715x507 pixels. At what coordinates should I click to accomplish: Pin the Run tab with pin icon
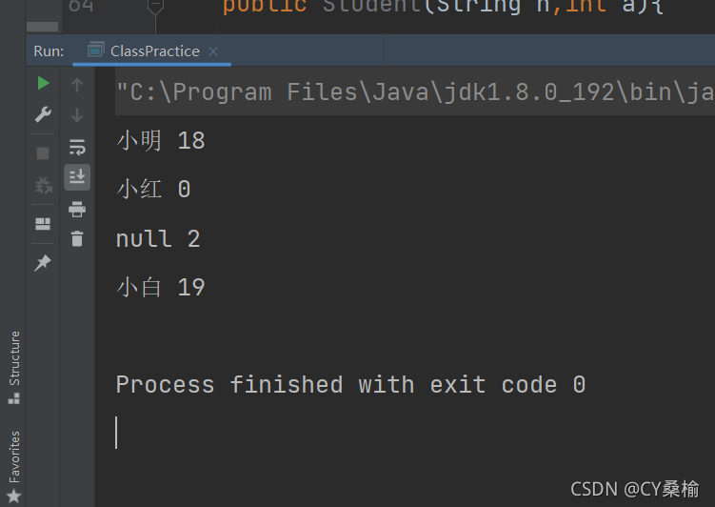click(43, 263)
